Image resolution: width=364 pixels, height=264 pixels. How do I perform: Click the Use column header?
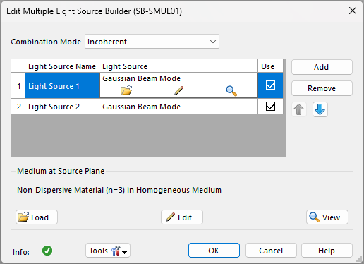coord(270,66)
